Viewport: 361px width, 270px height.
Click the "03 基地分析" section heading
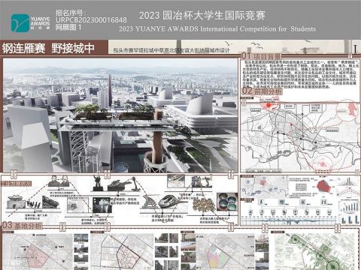22,226
